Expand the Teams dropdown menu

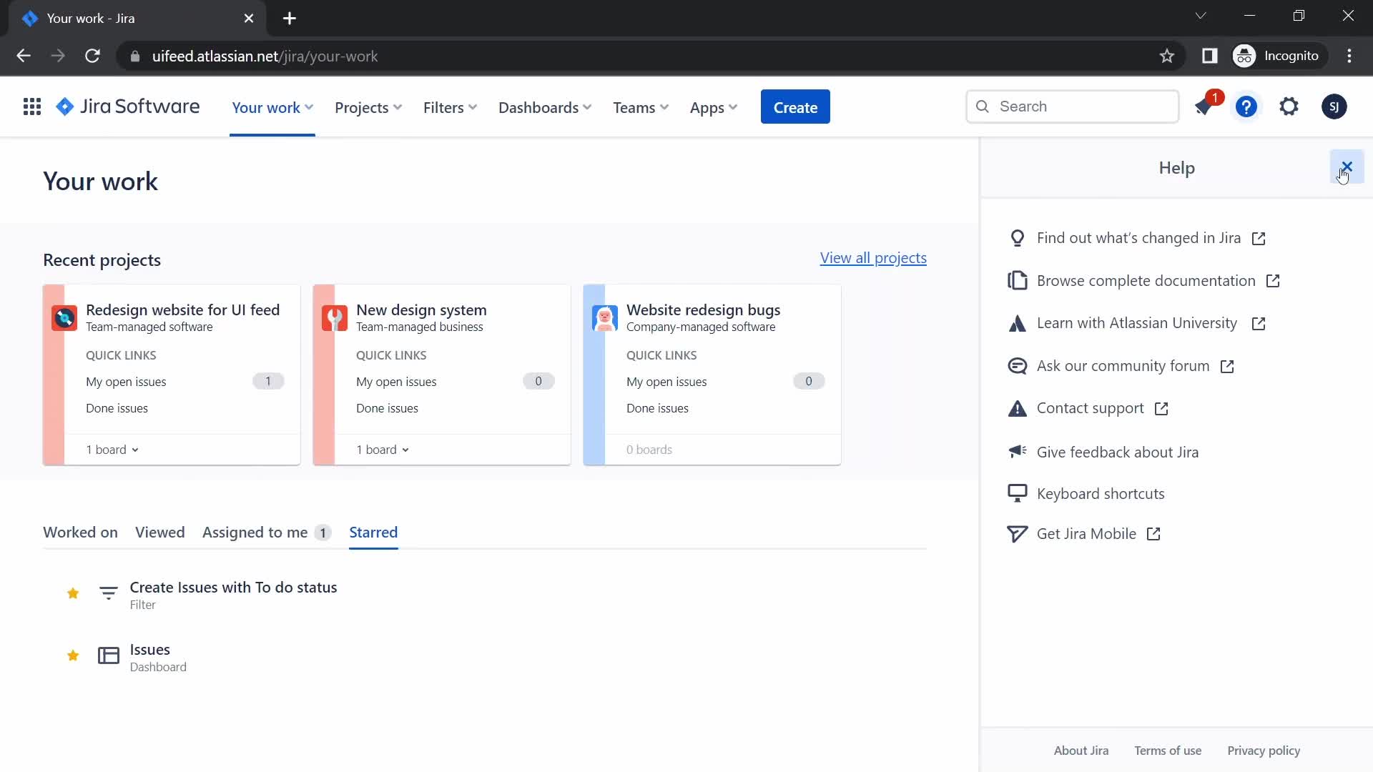[x=641, y=107]
